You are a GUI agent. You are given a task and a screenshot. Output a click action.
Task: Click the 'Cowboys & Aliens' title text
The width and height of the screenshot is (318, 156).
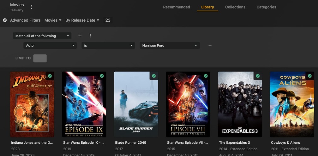pyautogui.click(x=285, y=143)
